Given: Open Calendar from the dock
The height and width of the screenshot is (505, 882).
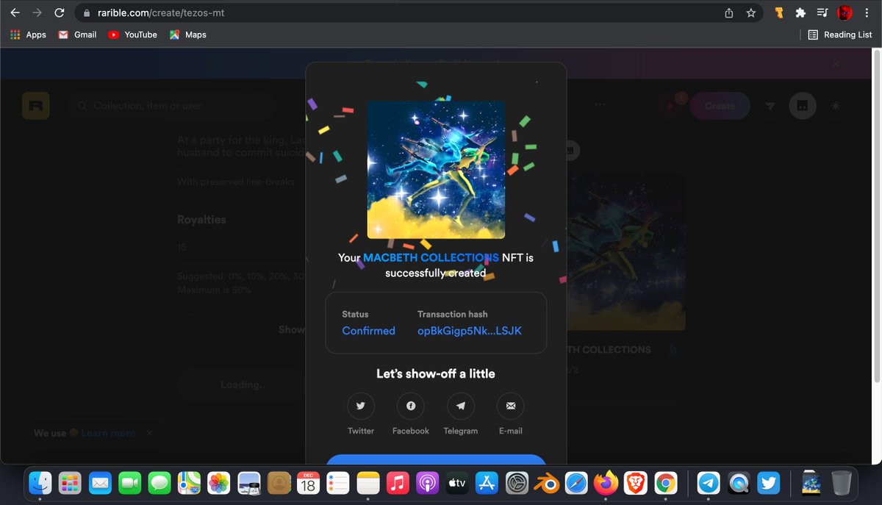Looking at the screenshot, I should (x=308, y=483).
